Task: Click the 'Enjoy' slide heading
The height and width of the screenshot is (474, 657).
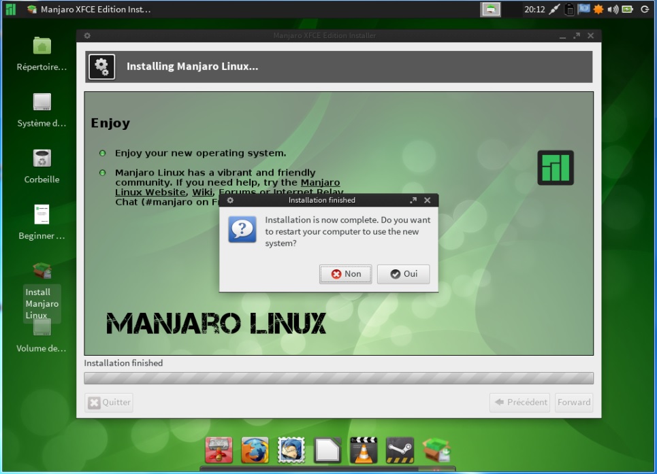Action: (110, 123)
